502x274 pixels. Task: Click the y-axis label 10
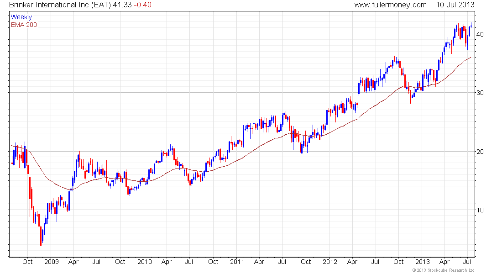coord(480,210)
